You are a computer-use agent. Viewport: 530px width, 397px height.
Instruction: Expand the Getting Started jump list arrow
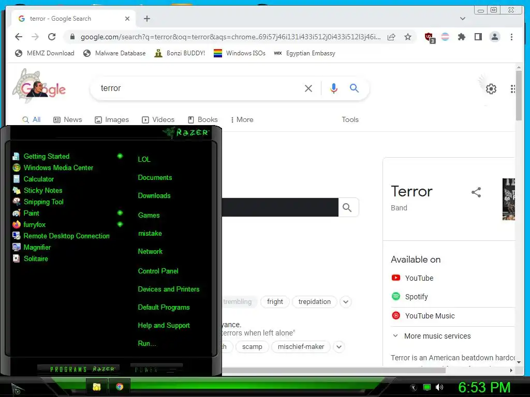(120, 156)
